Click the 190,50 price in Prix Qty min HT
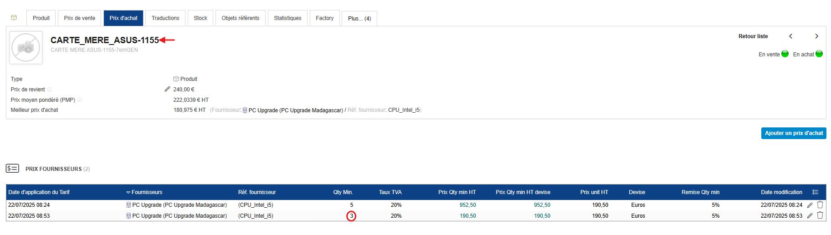Viewport: 831px width, 235px height. [468, 216]
